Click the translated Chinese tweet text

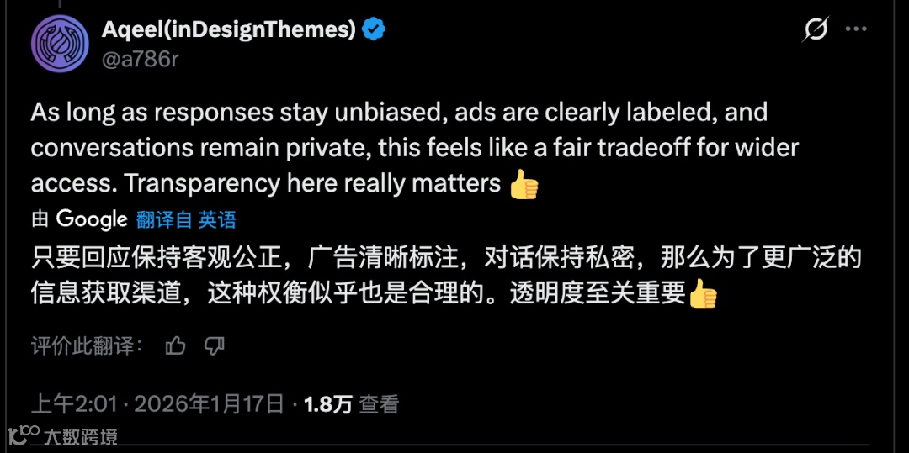pyautogui.click(x=445, y=276)
